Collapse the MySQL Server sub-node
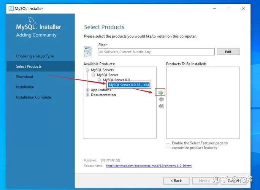Screen dimensions: 260x190 (x=94, y=75)
